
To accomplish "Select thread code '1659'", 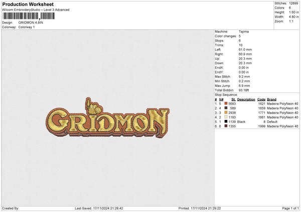I will [x=262, y=108].
